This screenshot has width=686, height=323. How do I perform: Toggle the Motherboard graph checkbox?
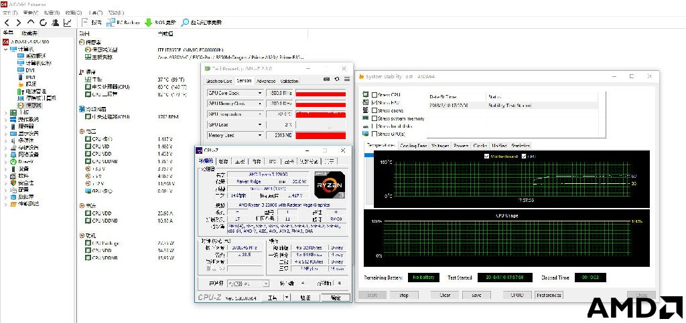point(487,156)
